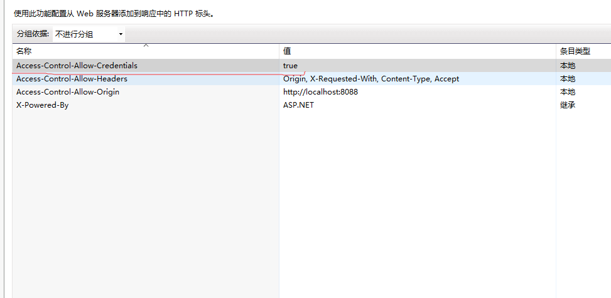Screen dimensions: 611x298
Task: Click 本地 type in Allow-Credentials row
Action: pos(568,66)
